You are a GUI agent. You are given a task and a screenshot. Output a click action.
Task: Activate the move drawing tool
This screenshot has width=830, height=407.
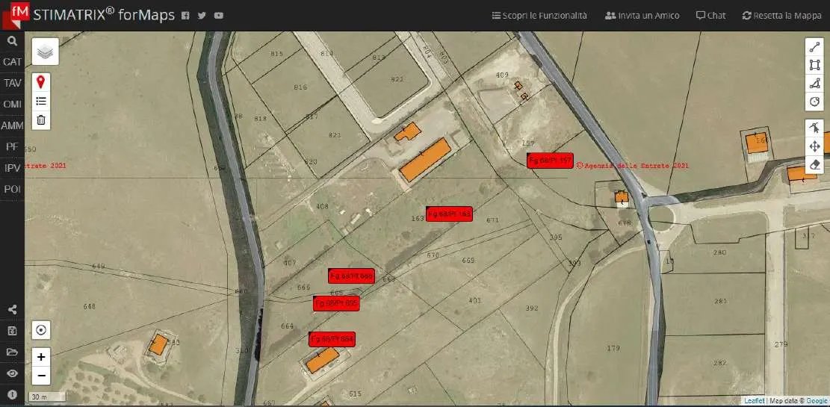click(x=814, y=146)
